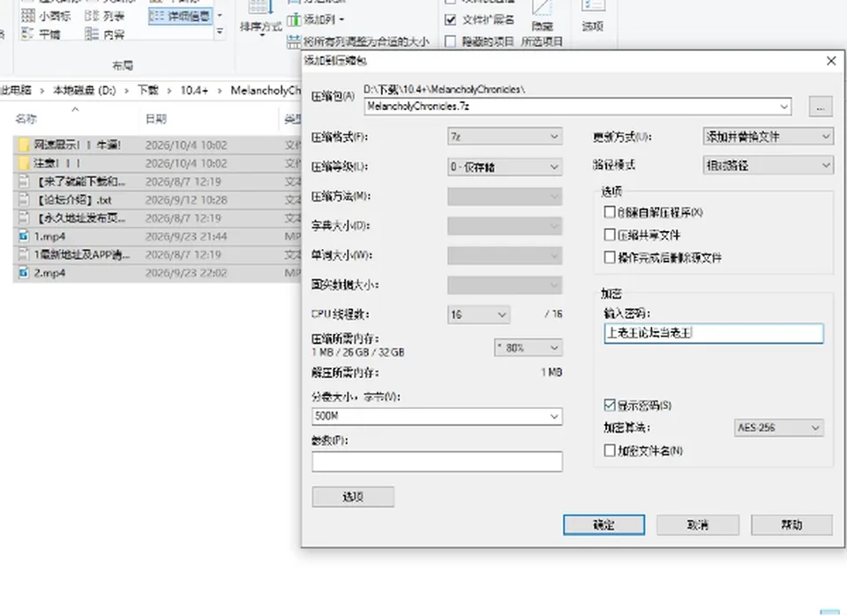Enable 加密文件名 checkbox
Screen dimensions: 847x616
610,449
